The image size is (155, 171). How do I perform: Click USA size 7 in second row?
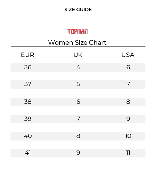[128, 84]
